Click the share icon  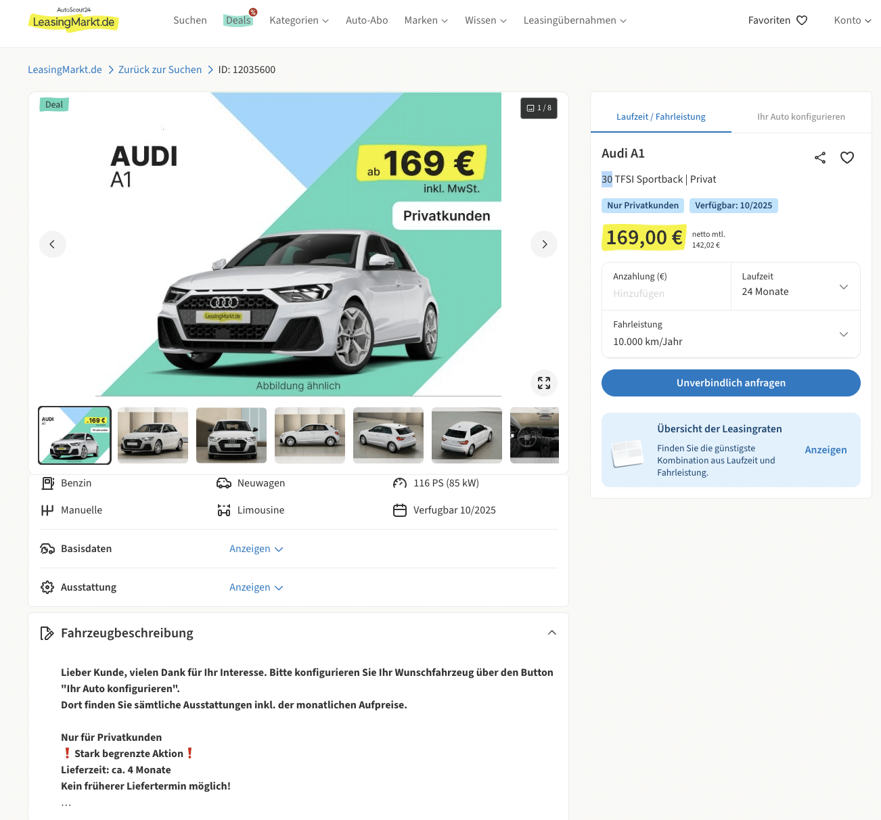[x=820, y=158]
